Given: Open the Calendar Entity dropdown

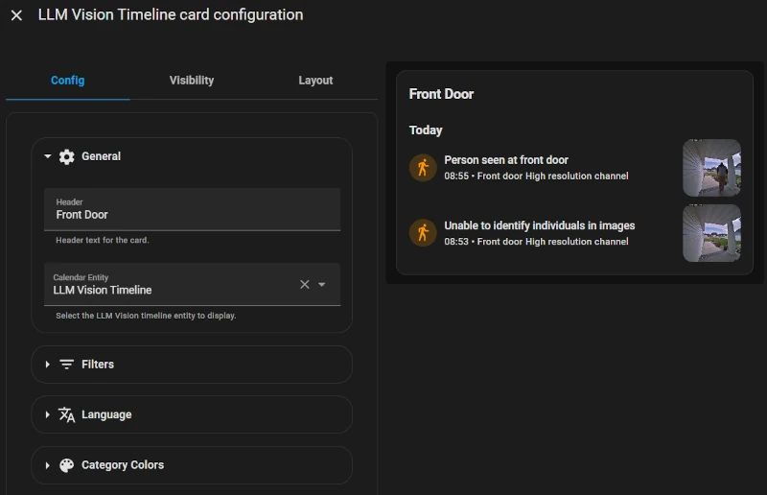Looking at the screenshot, I should click(322, 284).
